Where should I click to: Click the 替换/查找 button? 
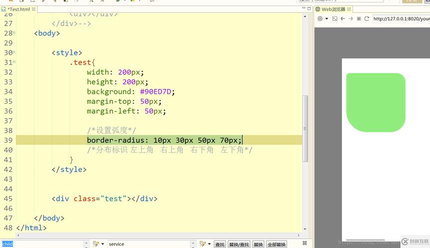[x=239, y=244]
